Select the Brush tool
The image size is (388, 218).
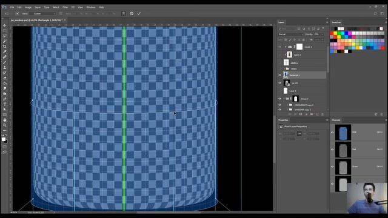point(4,62)
